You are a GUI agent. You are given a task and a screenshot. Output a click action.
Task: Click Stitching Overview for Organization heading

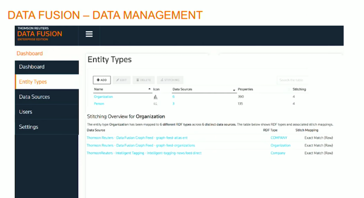pyautogui.click(x=126, y=117)
